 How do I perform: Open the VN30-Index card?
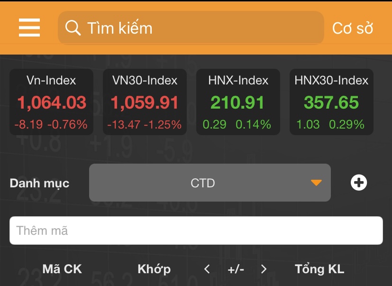[x=145, y=102]
